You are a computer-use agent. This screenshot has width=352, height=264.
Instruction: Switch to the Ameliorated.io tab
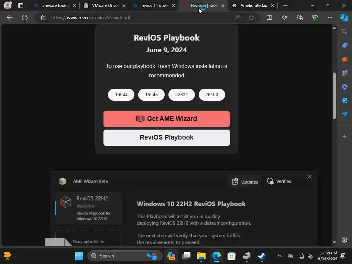(x=253, y=5)
